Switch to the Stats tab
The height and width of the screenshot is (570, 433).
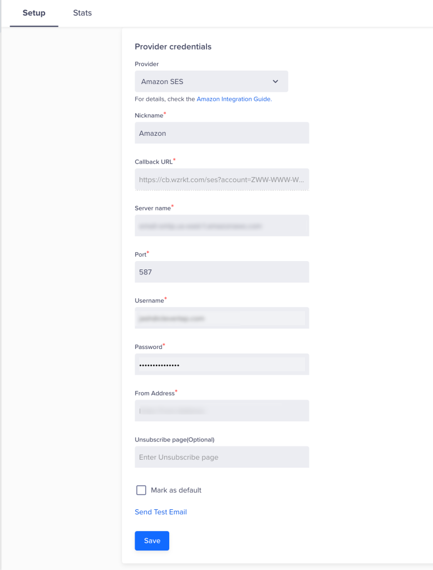82,13
